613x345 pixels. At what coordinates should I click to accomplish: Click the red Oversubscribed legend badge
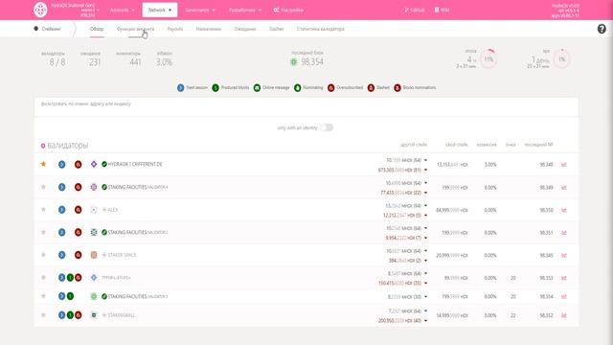[x=331, y=87]
